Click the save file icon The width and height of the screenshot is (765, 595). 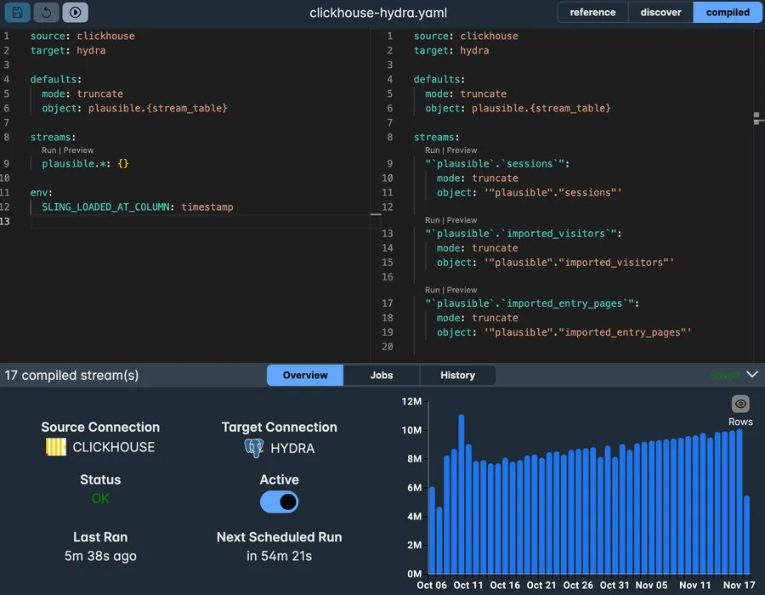(x=18, y=12)
